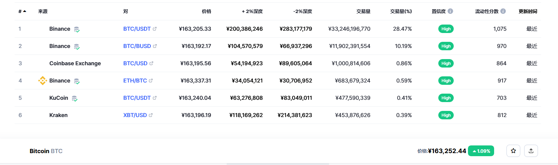Image resolution: width=558 pixels, height=165 pixels.
Task: Open KuCoin exchange source link
Action: (x=58, y=98)
